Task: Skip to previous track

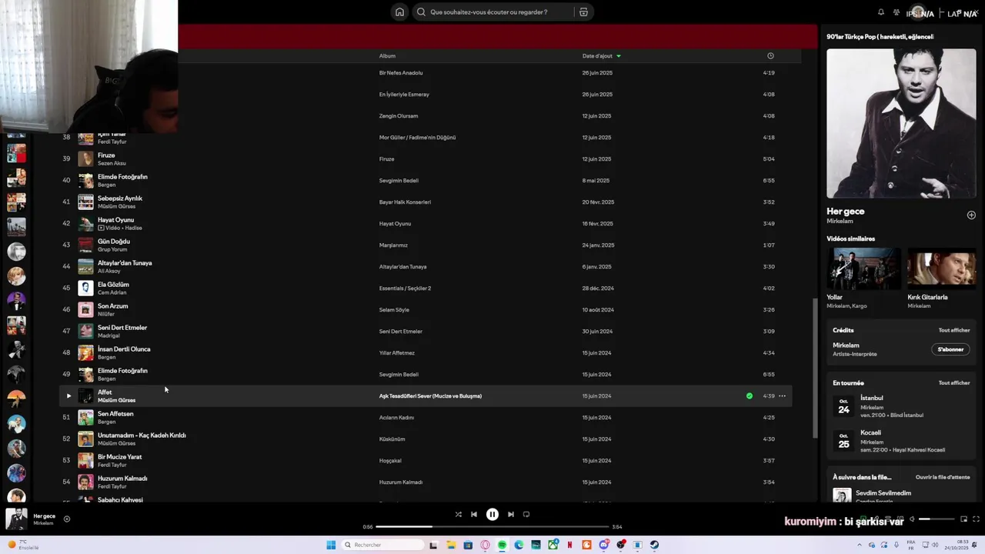Action: coord(474,515)
